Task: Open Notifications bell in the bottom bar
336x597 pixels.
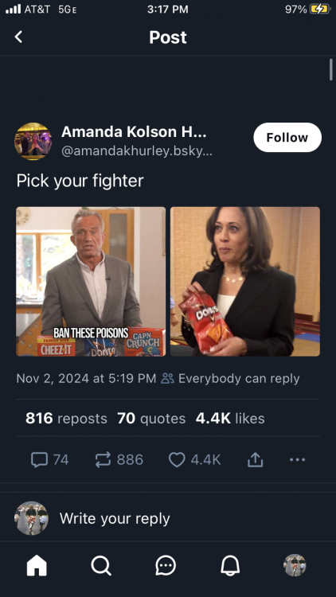Action: coord(230,565)
